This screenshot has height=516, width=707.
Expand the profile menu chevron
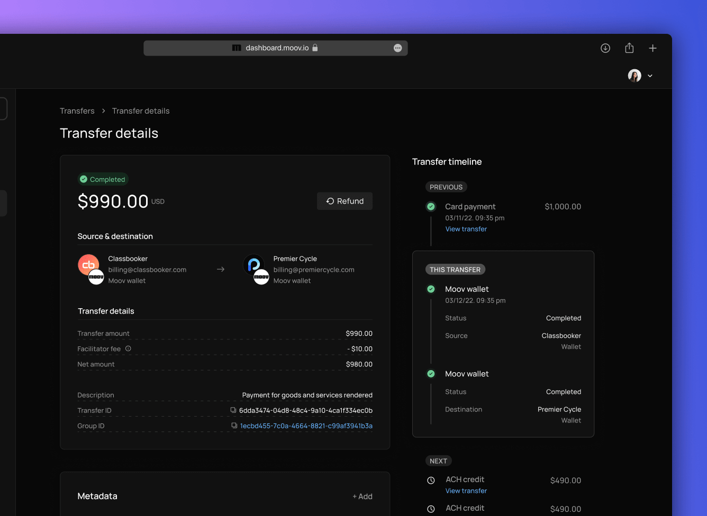tap(650, 76)
